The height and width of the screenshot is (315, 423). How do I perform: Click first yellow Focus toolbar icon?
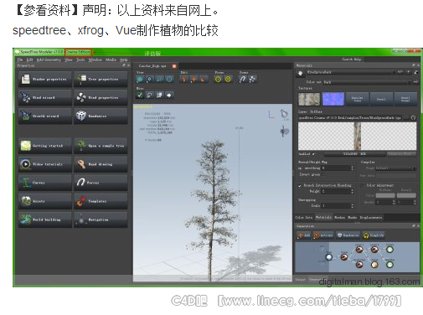[218, 80]
